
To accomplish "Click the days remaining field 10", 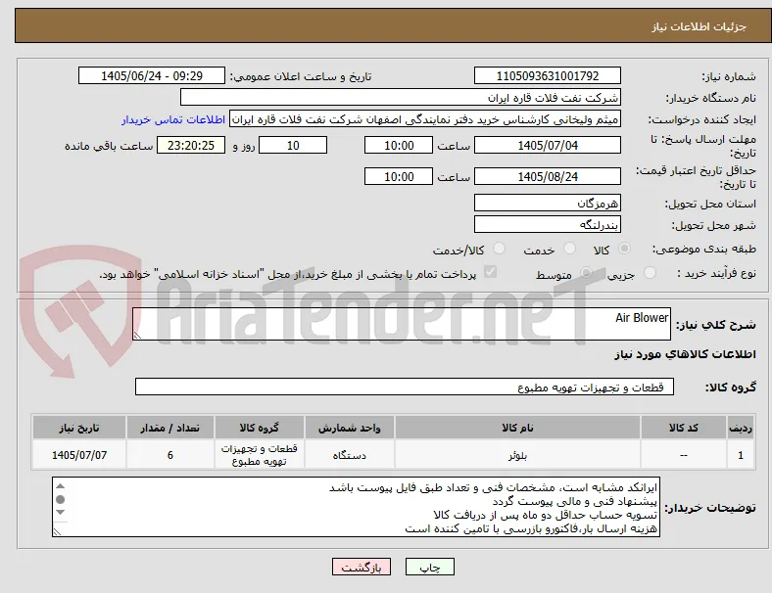I will 293,146.
